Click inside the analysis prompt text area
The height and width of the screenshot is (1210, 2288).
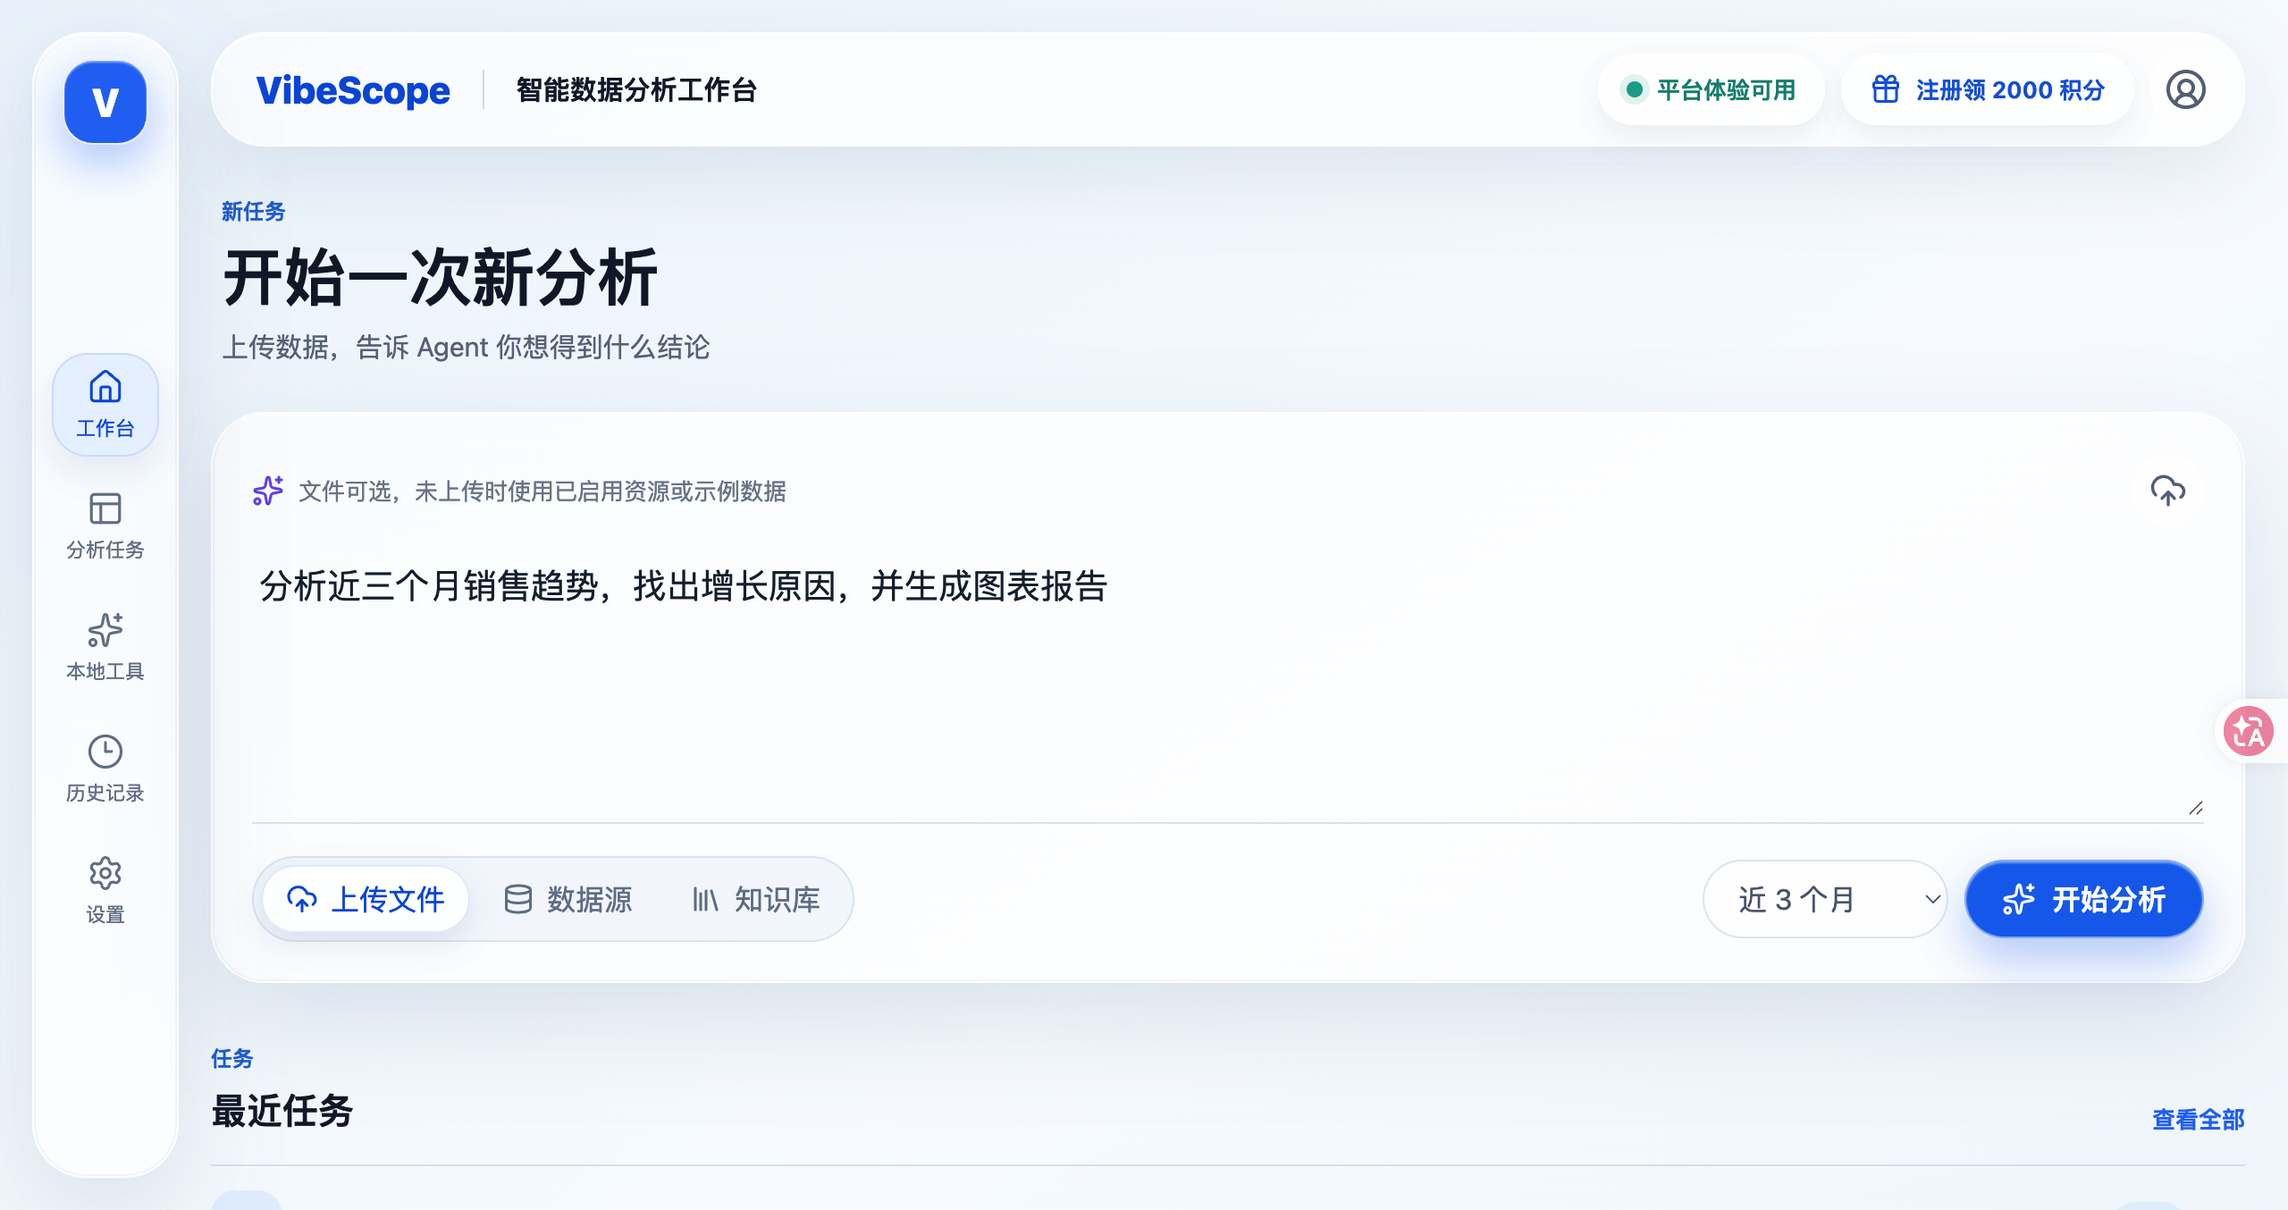coord(1227,679)
